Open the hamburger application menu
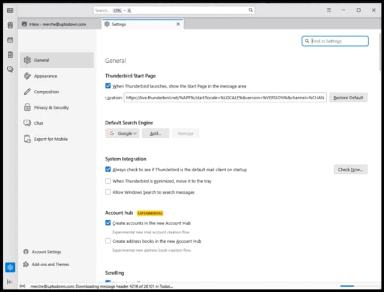This screenshot has height=292, width=384. [x=329, y=10]
